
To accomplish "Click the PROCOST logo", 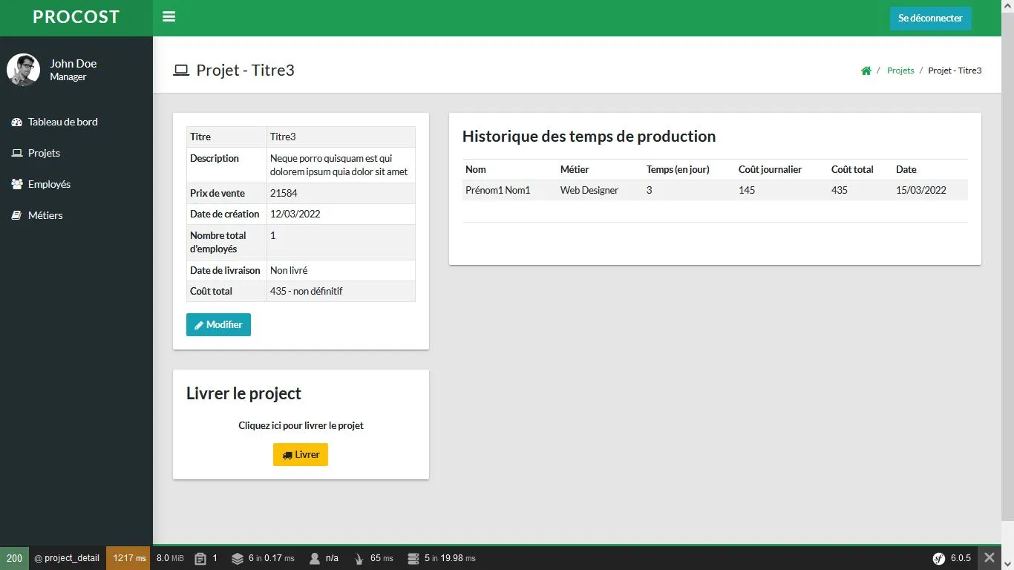I will pos(76,17).
